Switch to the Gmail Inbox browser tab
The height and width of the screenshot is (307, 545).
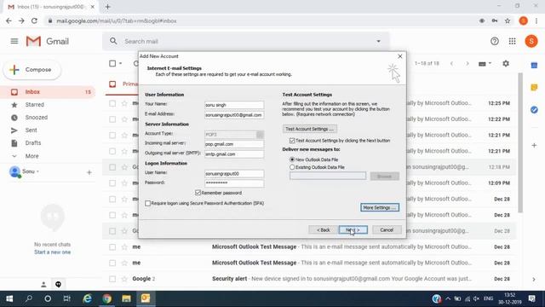tap(50, 7)
